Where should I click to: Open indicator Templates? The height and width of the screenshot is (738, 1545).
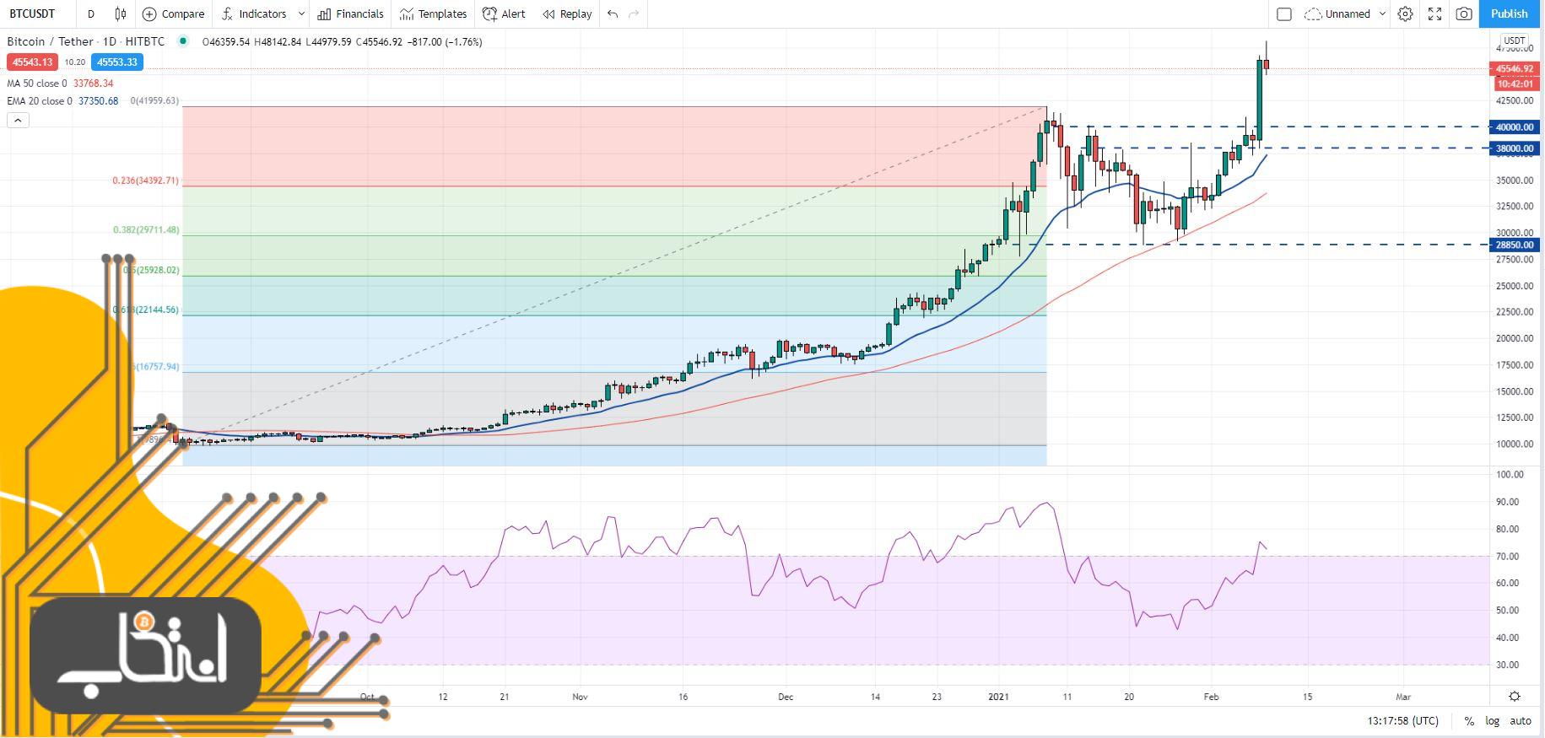pyautogui.click(x=434, y=13)
